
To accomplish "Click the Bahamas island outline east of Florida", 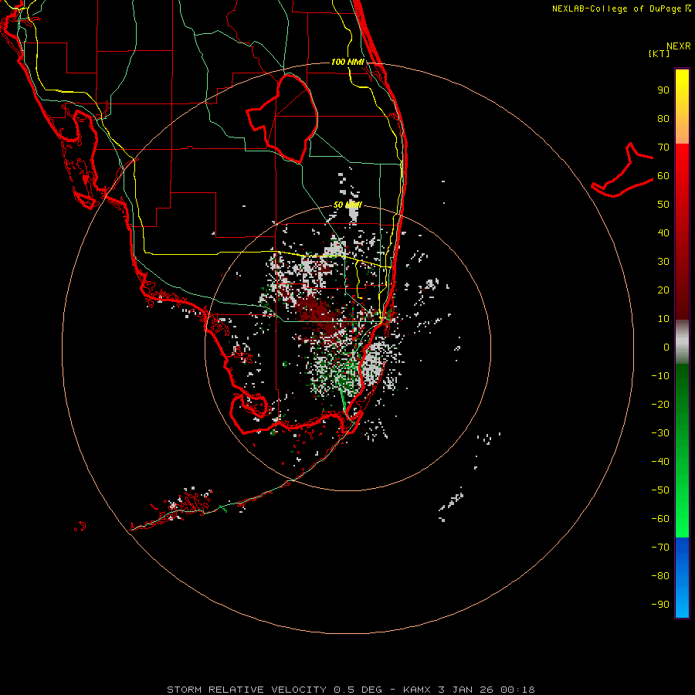I will pyautogui.click(x=622, y=170).
